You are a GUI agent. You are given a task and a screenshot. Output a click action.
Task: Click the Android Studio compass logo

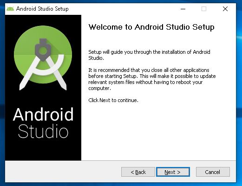coord(43,58)
